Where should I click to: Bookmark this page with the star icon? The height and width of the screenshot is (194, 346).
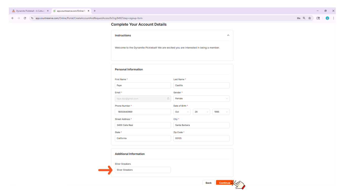pyautogui.click(x=310, y=18)
